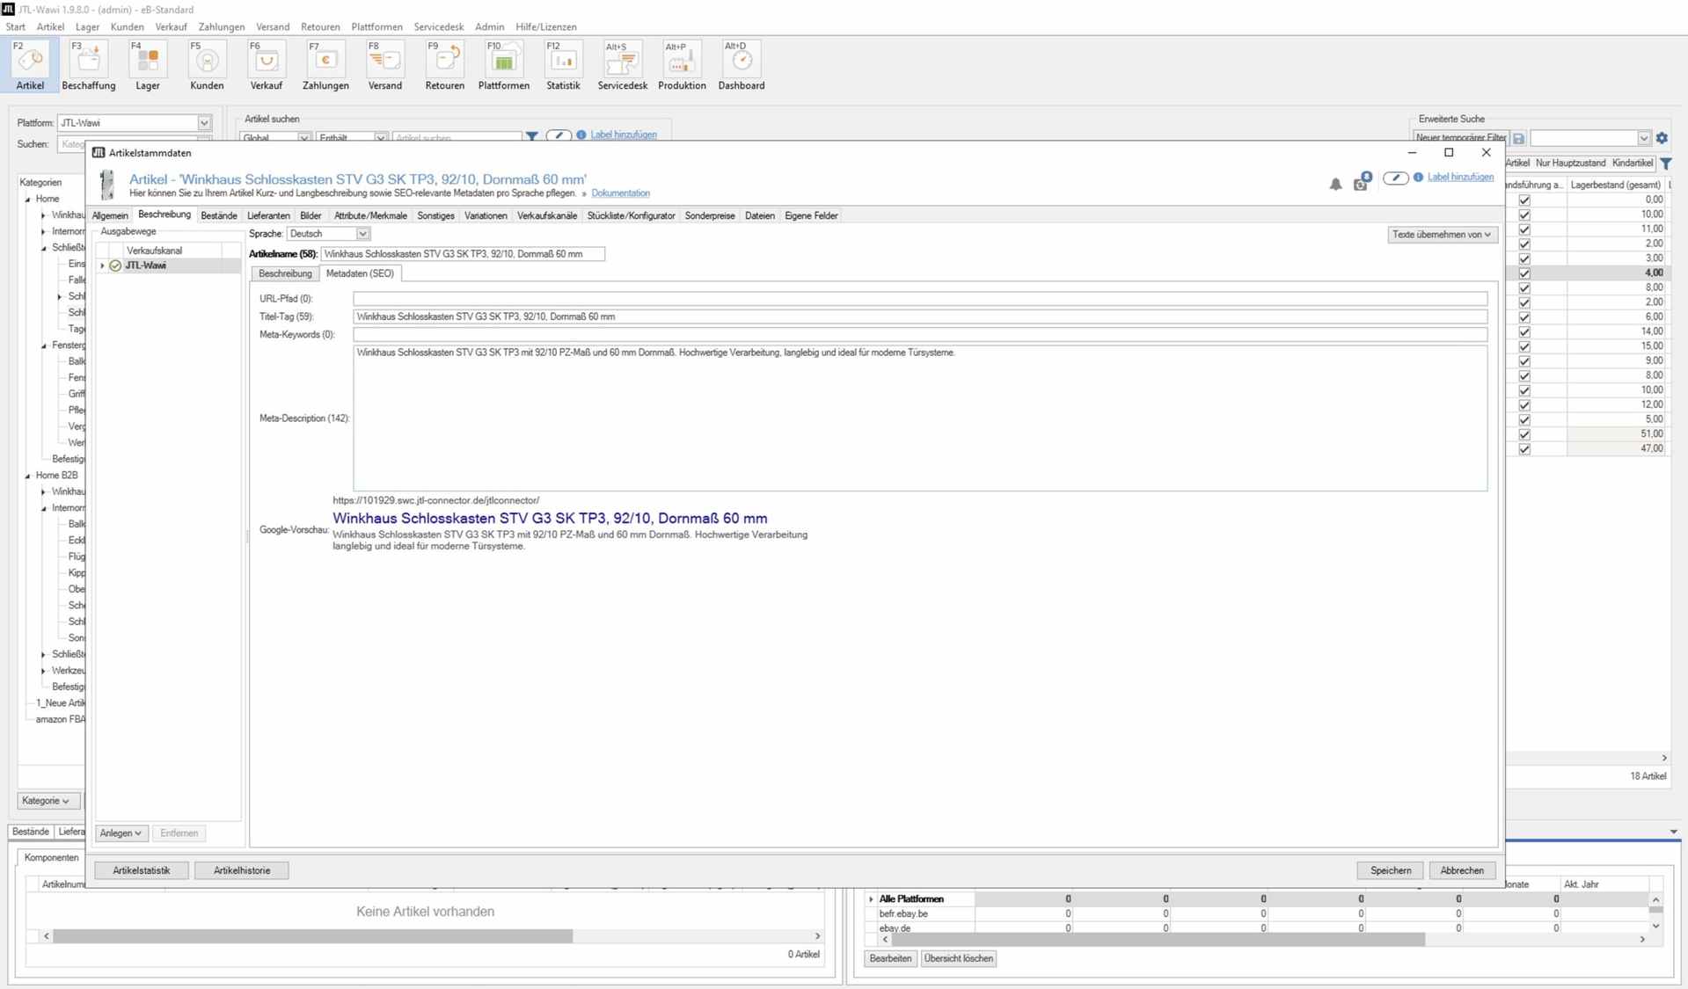The height and width of the screenshot is (989, 1688).
Task: Open the Dashboard module icon
Action: click(742, 65)
